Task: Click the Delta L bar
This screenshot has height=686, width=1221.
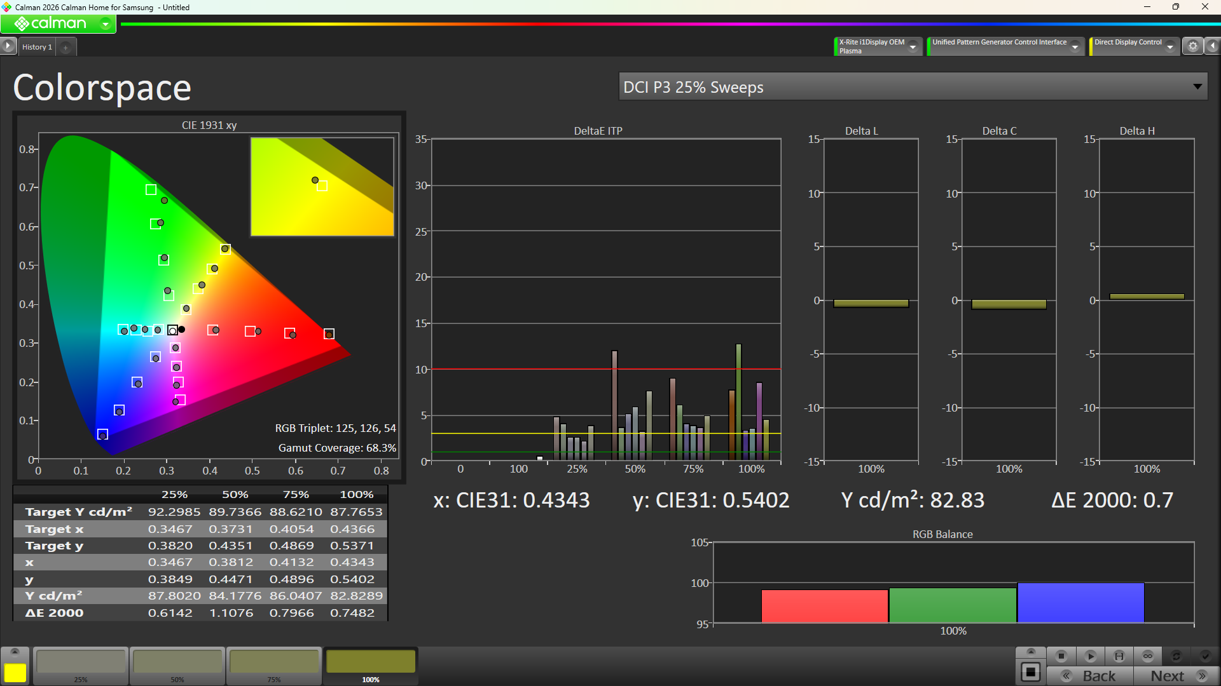Action: click(871, 304)
